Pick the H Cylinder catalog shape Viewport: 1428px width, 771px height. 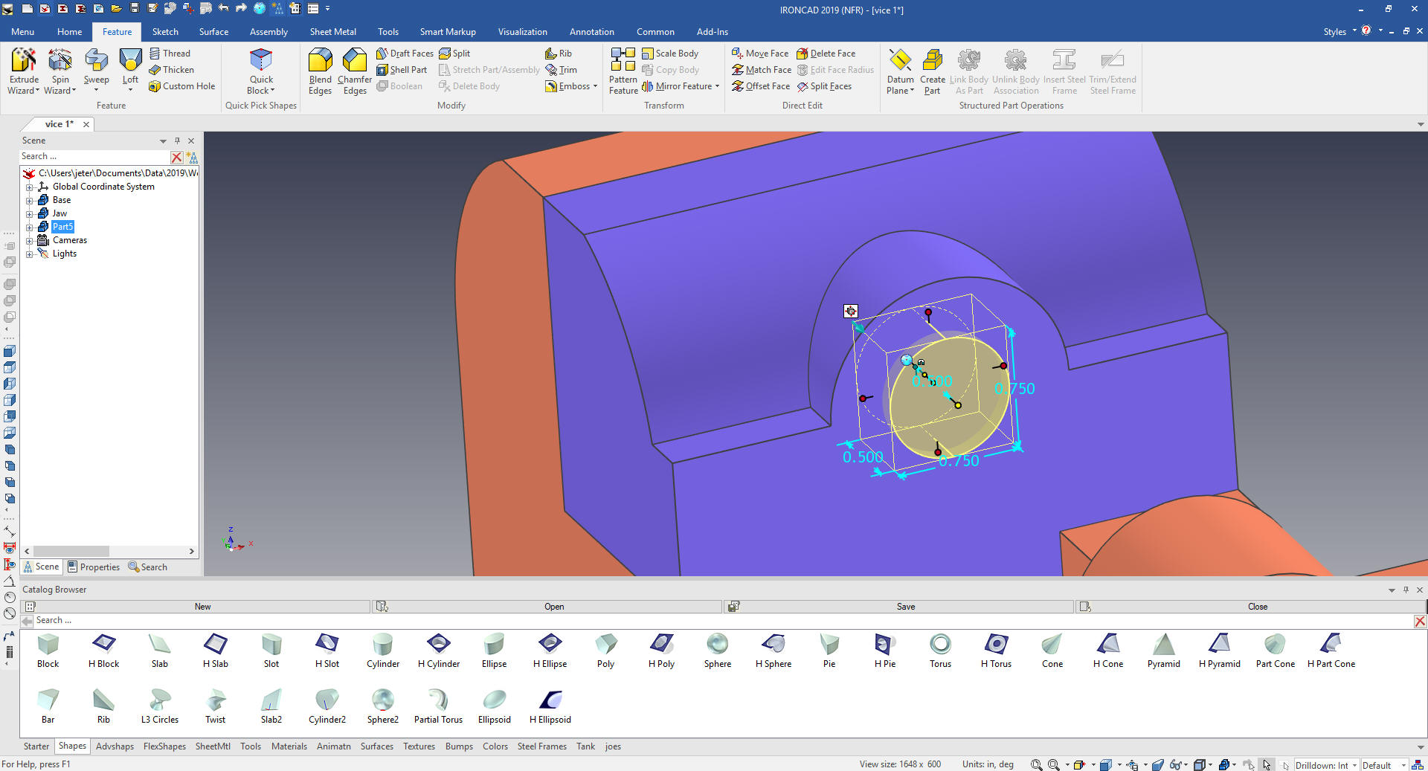(439, 651)
